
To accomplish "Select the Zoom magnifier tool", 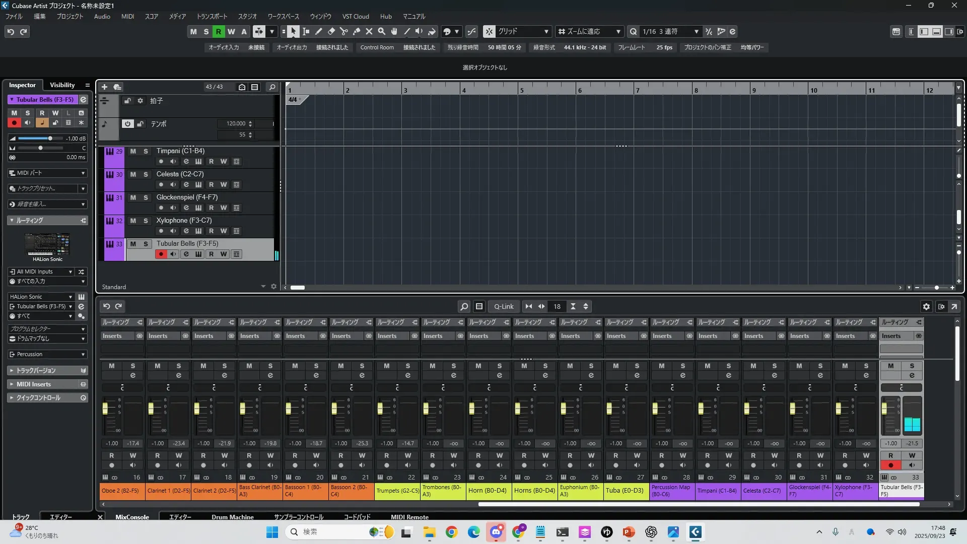I will 381,31.
